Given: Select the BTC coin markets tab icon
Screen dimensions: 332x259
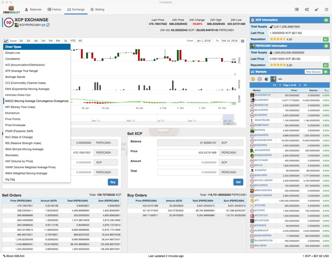Looking at the screenshot, I should tap(253, 79).
